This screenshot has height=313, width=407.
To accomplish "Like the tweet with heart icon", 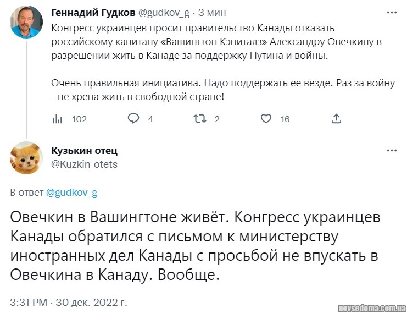I will click(x=266, y=119).
